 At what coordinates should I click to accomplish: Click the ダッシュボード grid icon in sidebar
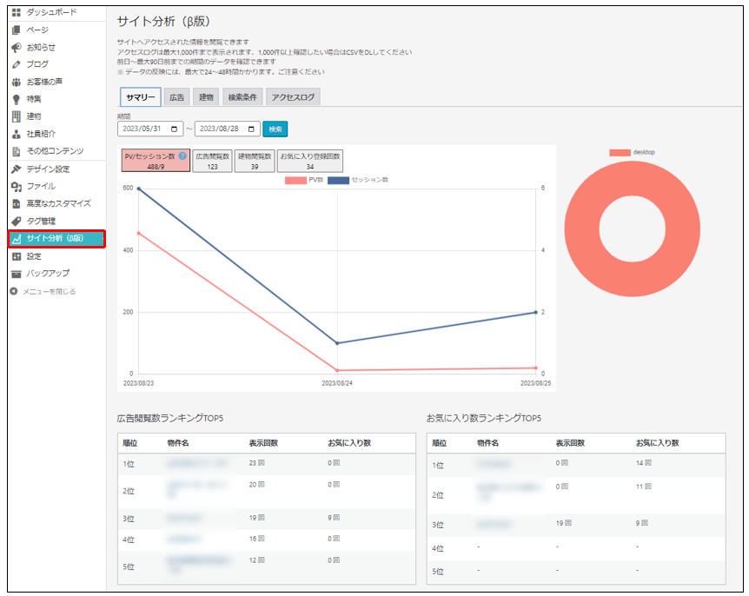pyautogui.click(x=16, y=12)
